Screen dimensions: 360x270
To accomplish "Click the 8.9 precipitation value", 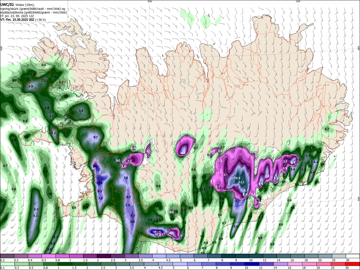I will pos(276,178).
